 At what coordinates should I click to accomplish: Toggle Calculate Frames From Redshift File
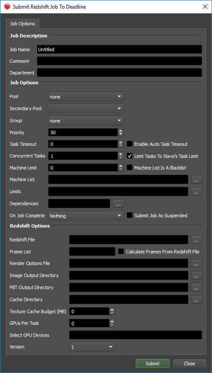(x=121, y=251)
